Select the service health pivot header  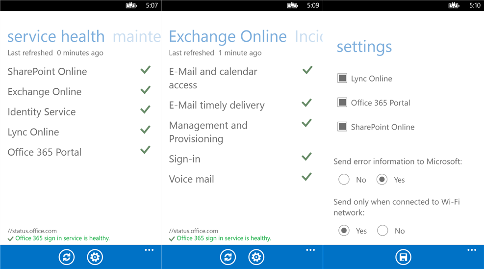56,36
